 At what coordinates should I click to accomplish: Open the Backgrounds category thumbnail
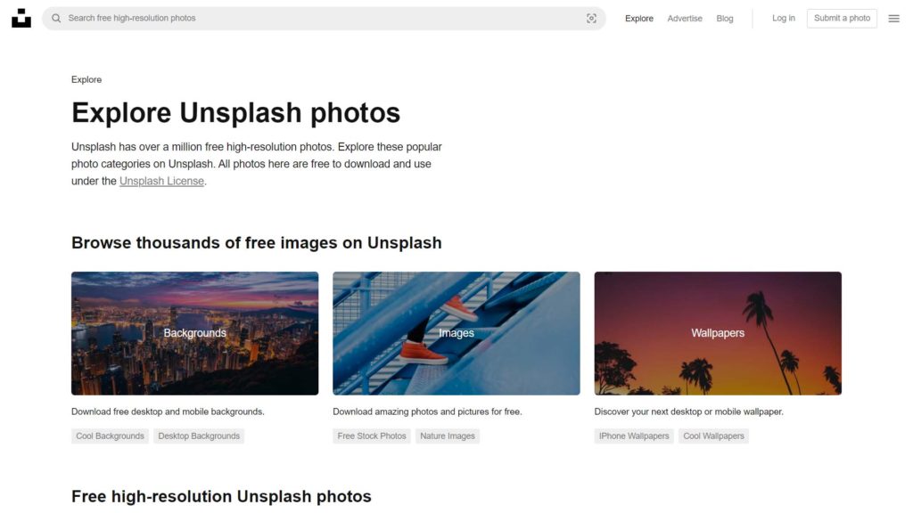[x=195, y=333]
